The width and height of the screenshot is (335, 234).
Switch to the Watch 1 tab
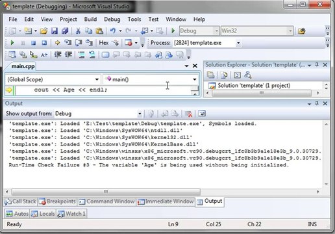[x=71, y=214]
